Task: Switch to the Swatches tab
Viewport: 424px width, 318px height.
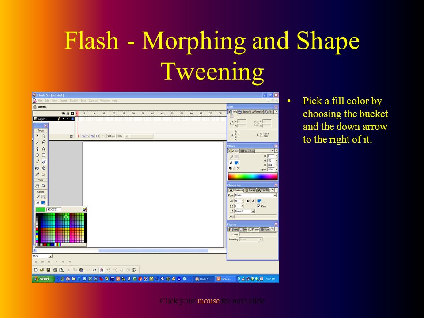Action: pyautogui.click(x=247, y=151)
